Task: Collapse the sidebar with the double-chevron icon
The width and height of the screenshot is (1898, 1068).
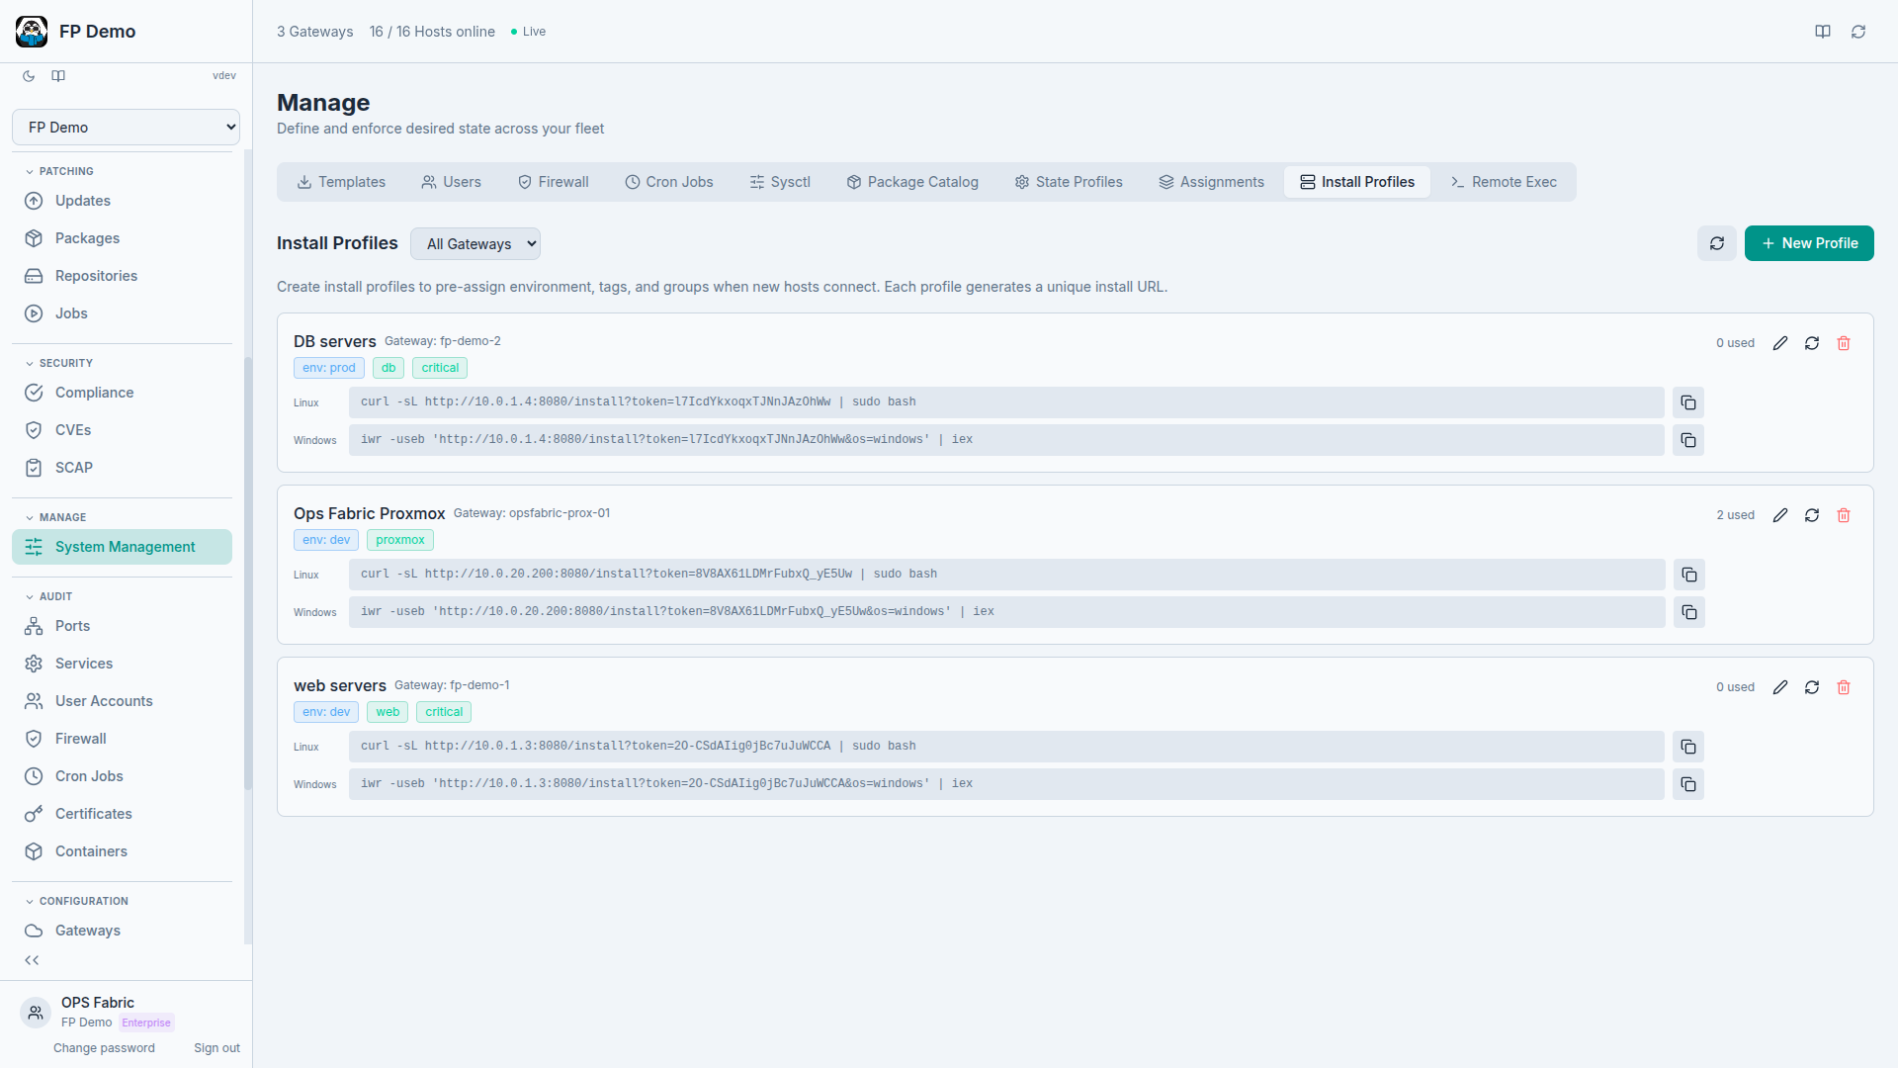Action: (31, 960)
